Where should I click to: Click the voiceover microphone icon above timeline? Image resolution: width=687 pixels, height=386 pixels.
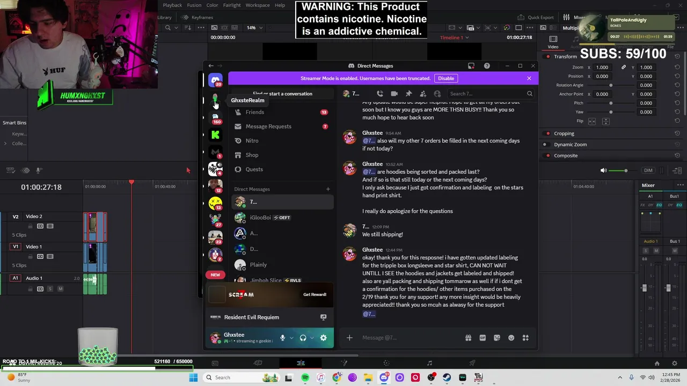[x=39, y=170]
